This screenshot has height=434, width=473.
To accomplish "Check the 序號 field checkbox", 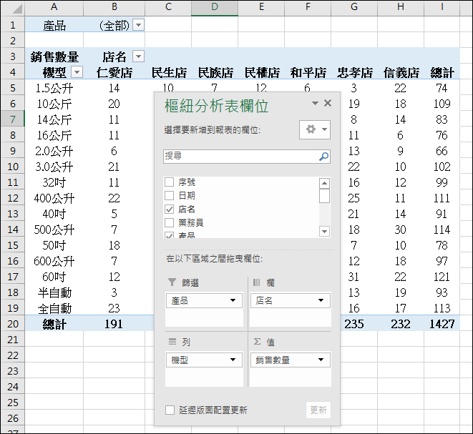I will point(170,182).
